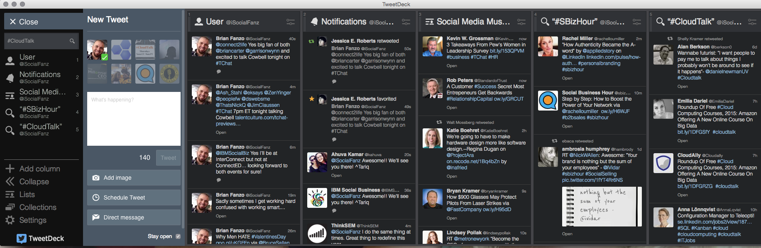The image size is (761, 248).
Task: Click Add image button
Action: pos(134,178)
